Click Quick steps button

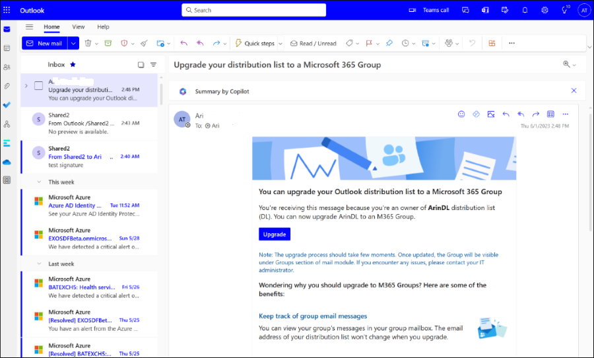pyautogui.click(x=255, y=43)
